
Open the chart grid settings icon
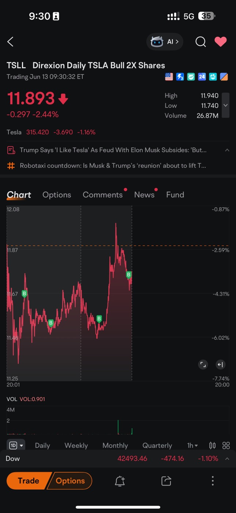pos(226,445)
